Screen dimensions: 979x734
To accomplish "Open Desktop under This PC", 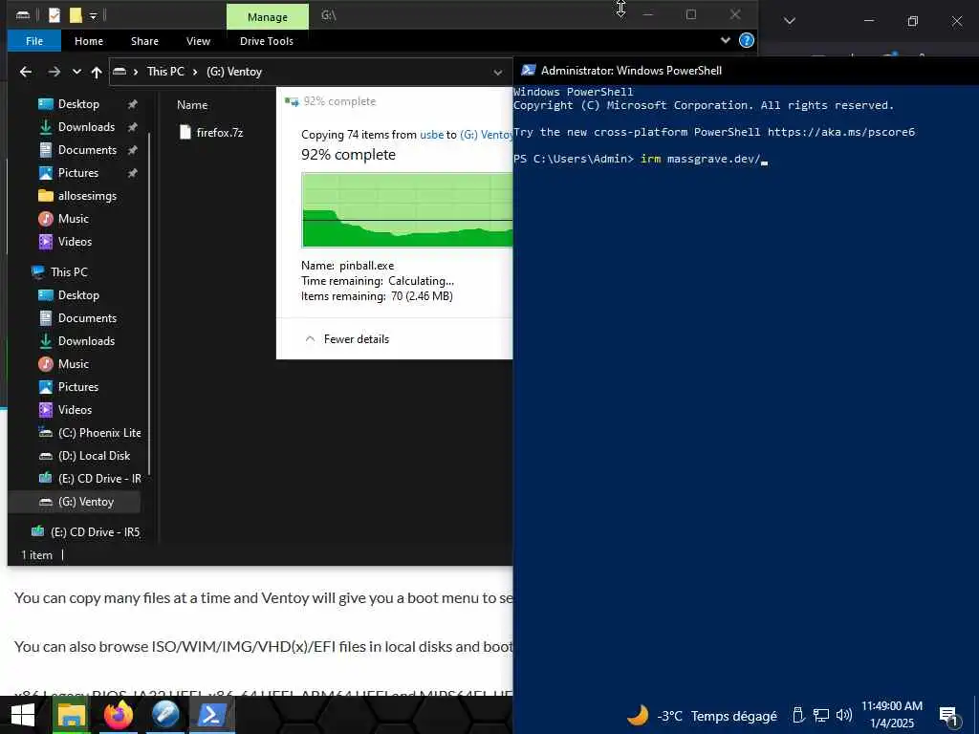I will [78, 295].
